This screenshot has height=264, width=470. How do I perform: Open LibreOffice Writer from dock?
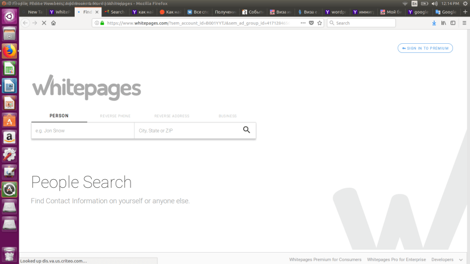tap(9, 86)
